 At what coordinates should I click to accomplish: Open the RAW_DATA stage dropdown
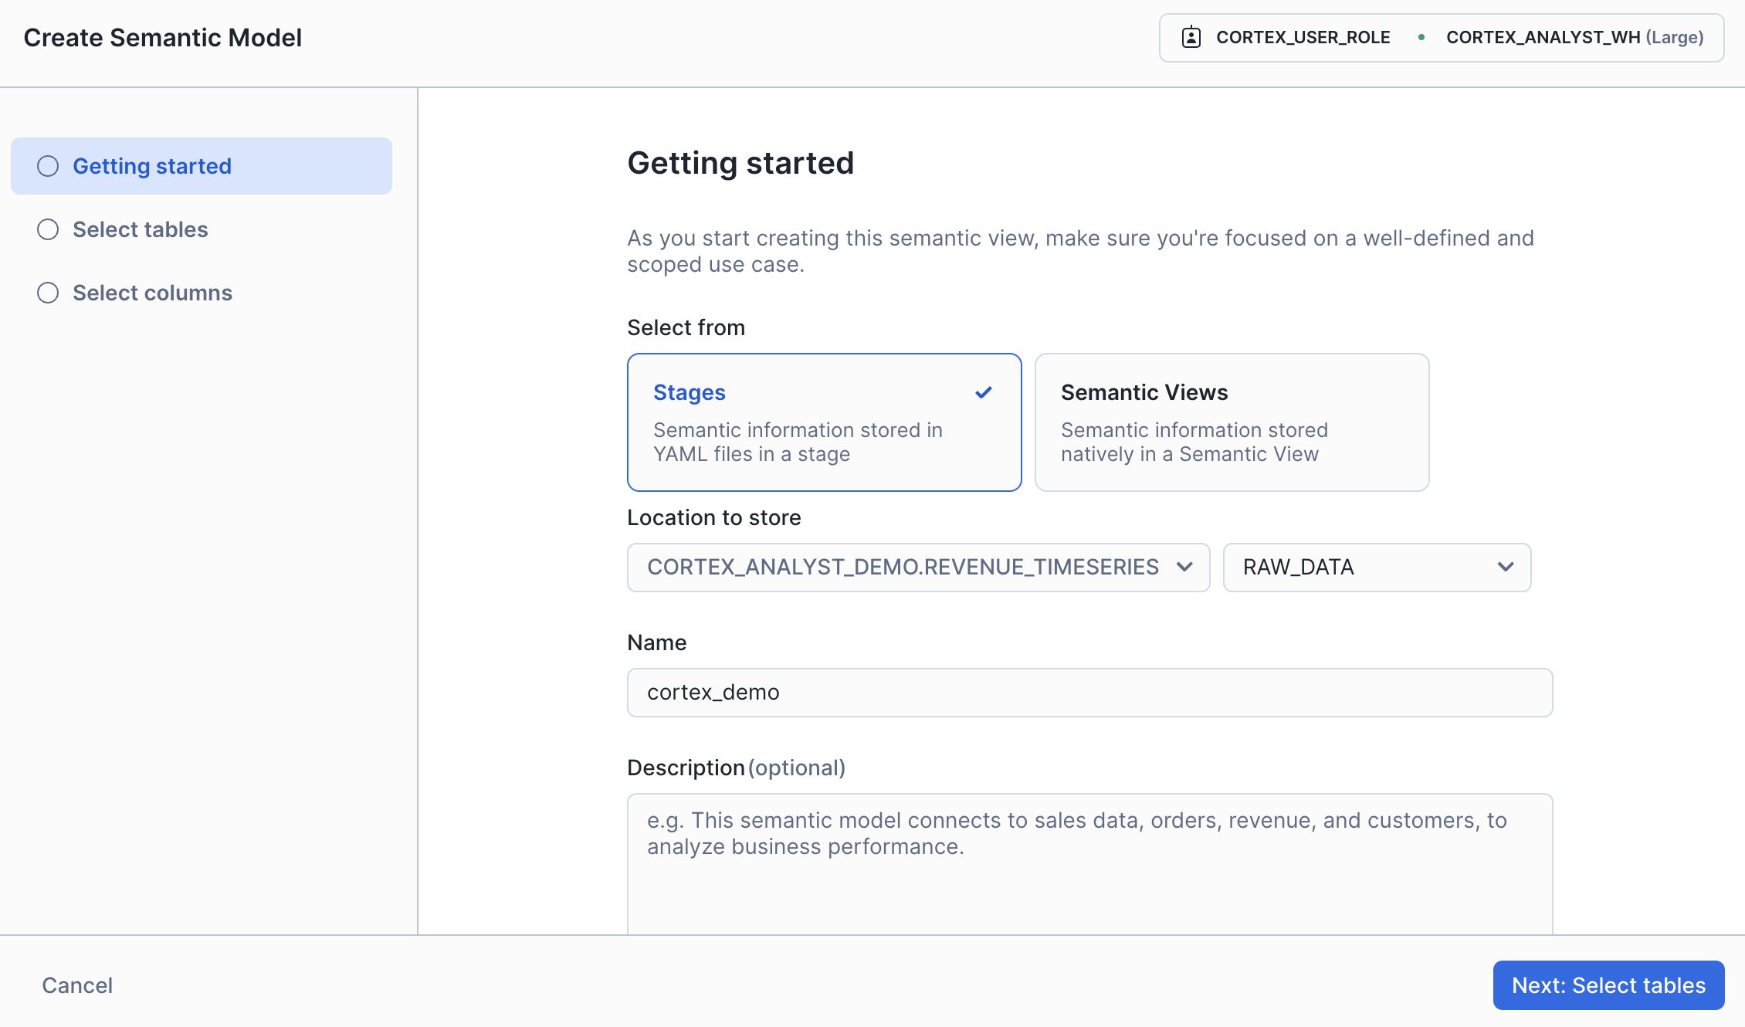pos(1376,567)
